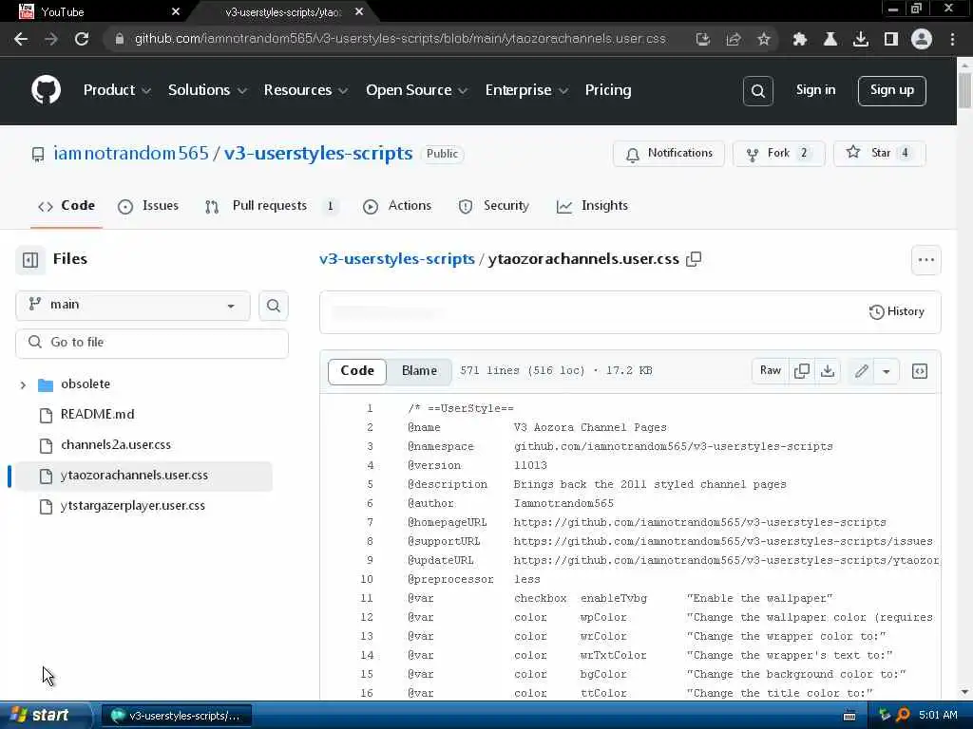
Task: Open the browser extensions puzzle icon
Action: pos(799,39)
